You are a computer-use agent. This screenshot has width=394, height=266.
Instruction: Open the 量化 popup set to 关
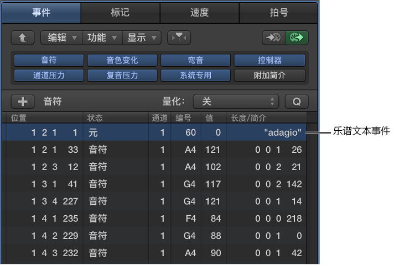(x=236, y=102)
